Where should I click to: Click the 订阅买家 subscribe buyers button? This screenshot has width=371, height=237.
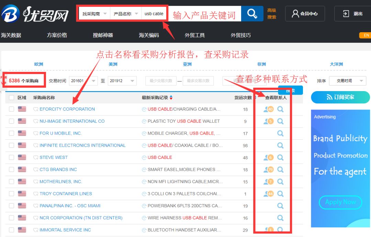pyautogui.click(x=340, y=97)
